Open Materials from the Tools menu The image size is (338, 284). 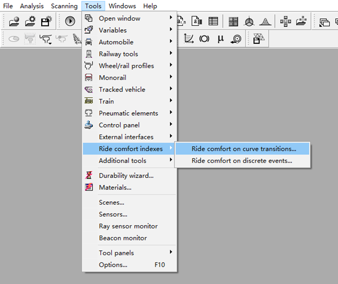115,187
